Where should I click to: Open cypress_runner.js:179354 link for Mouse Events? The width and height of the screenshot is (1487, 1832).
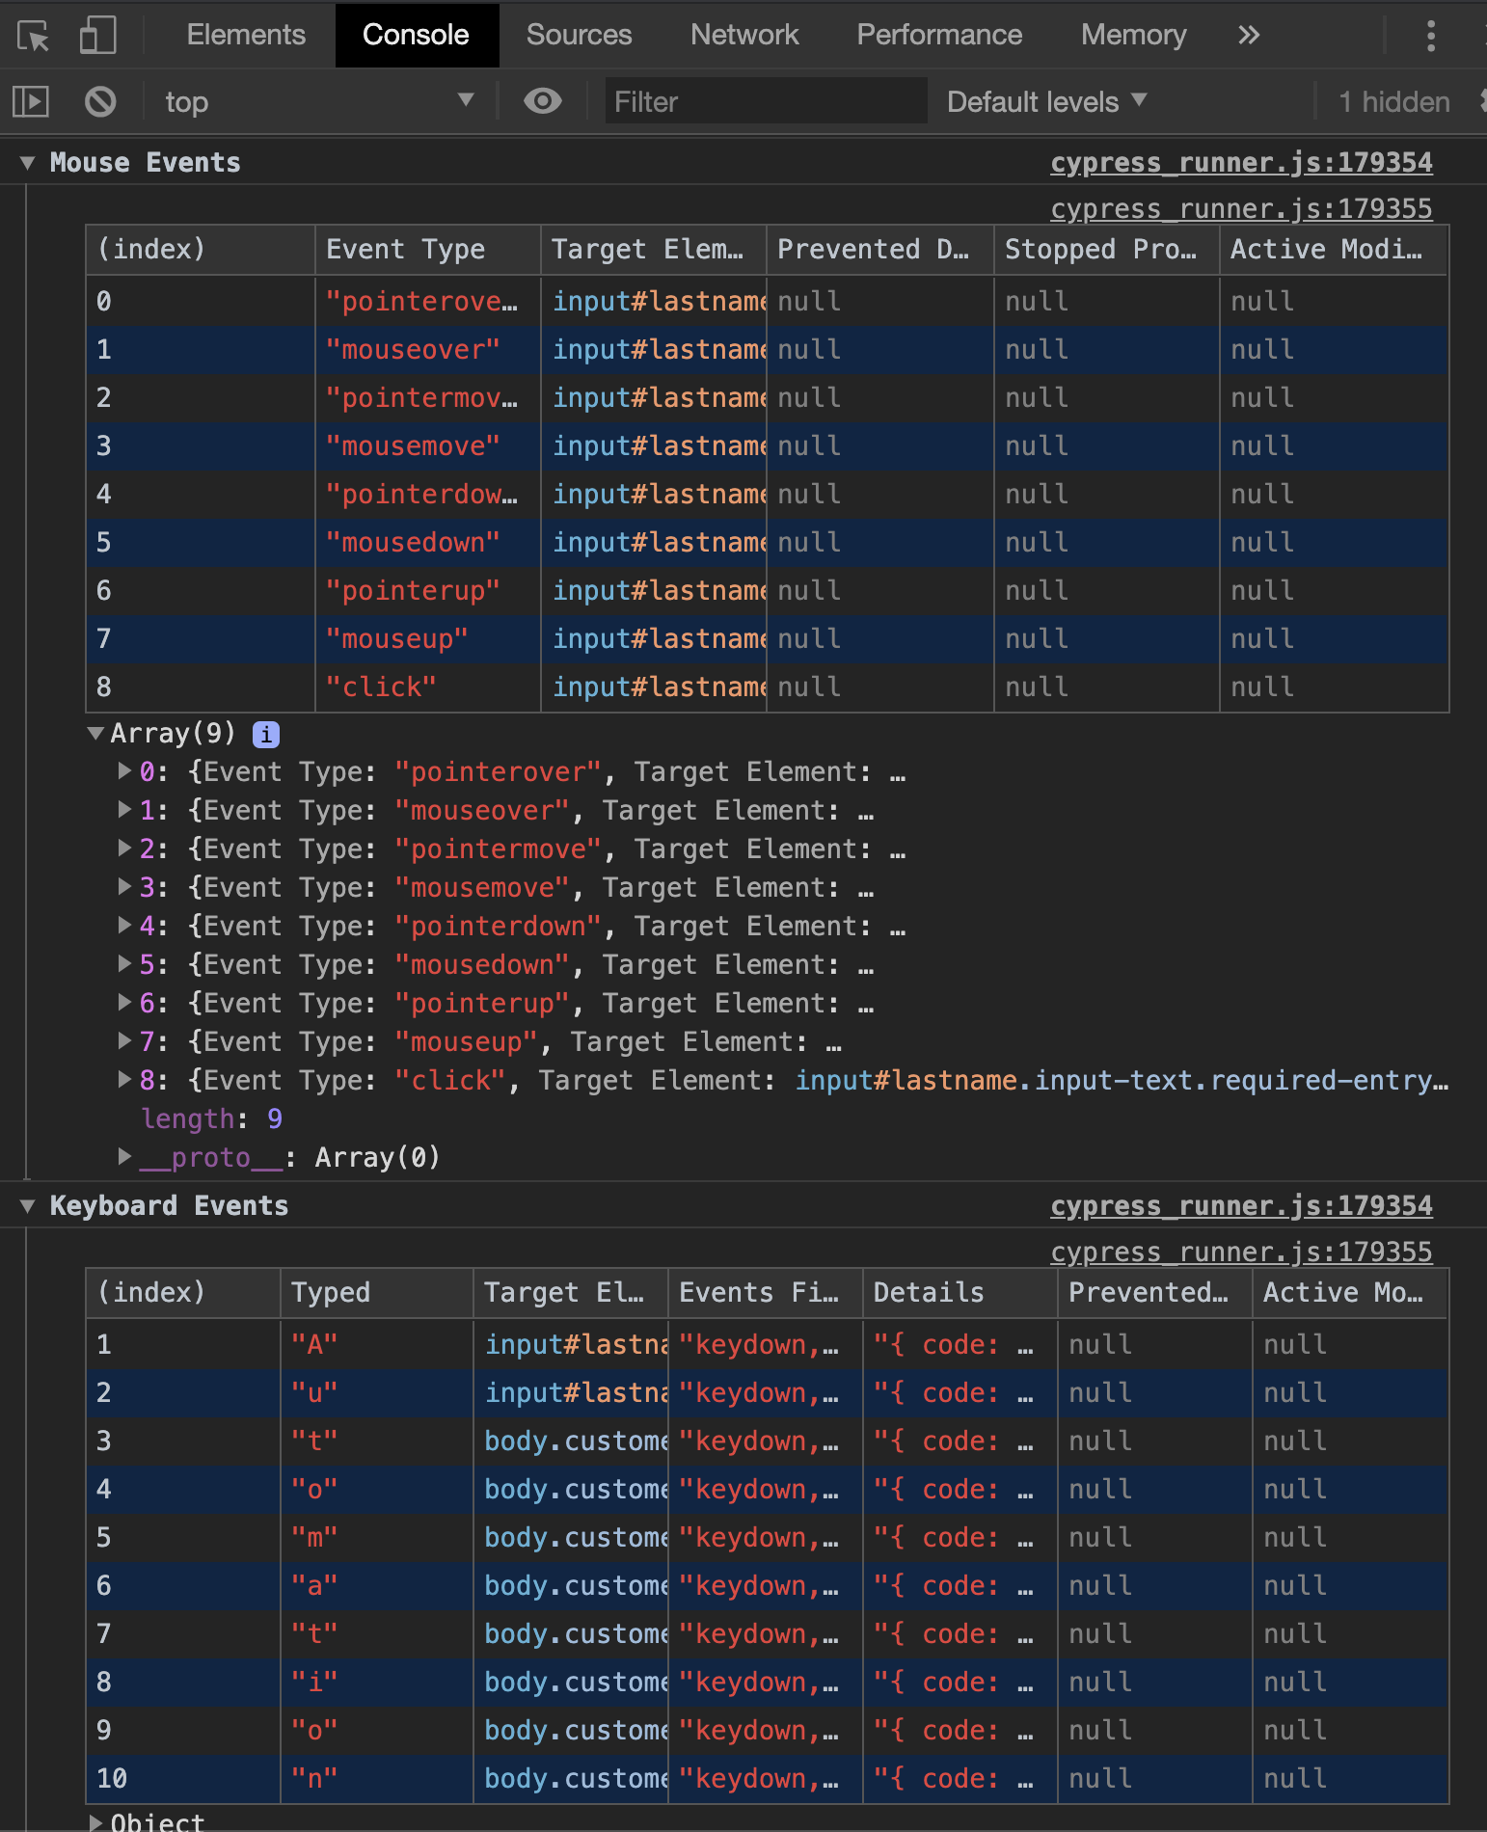(1241, 162)
